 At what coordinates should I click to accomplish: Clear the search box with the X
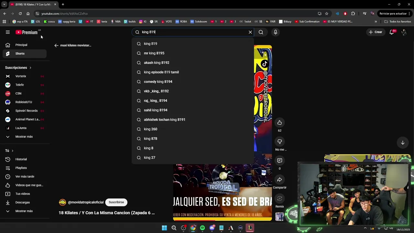pos(250,32)
